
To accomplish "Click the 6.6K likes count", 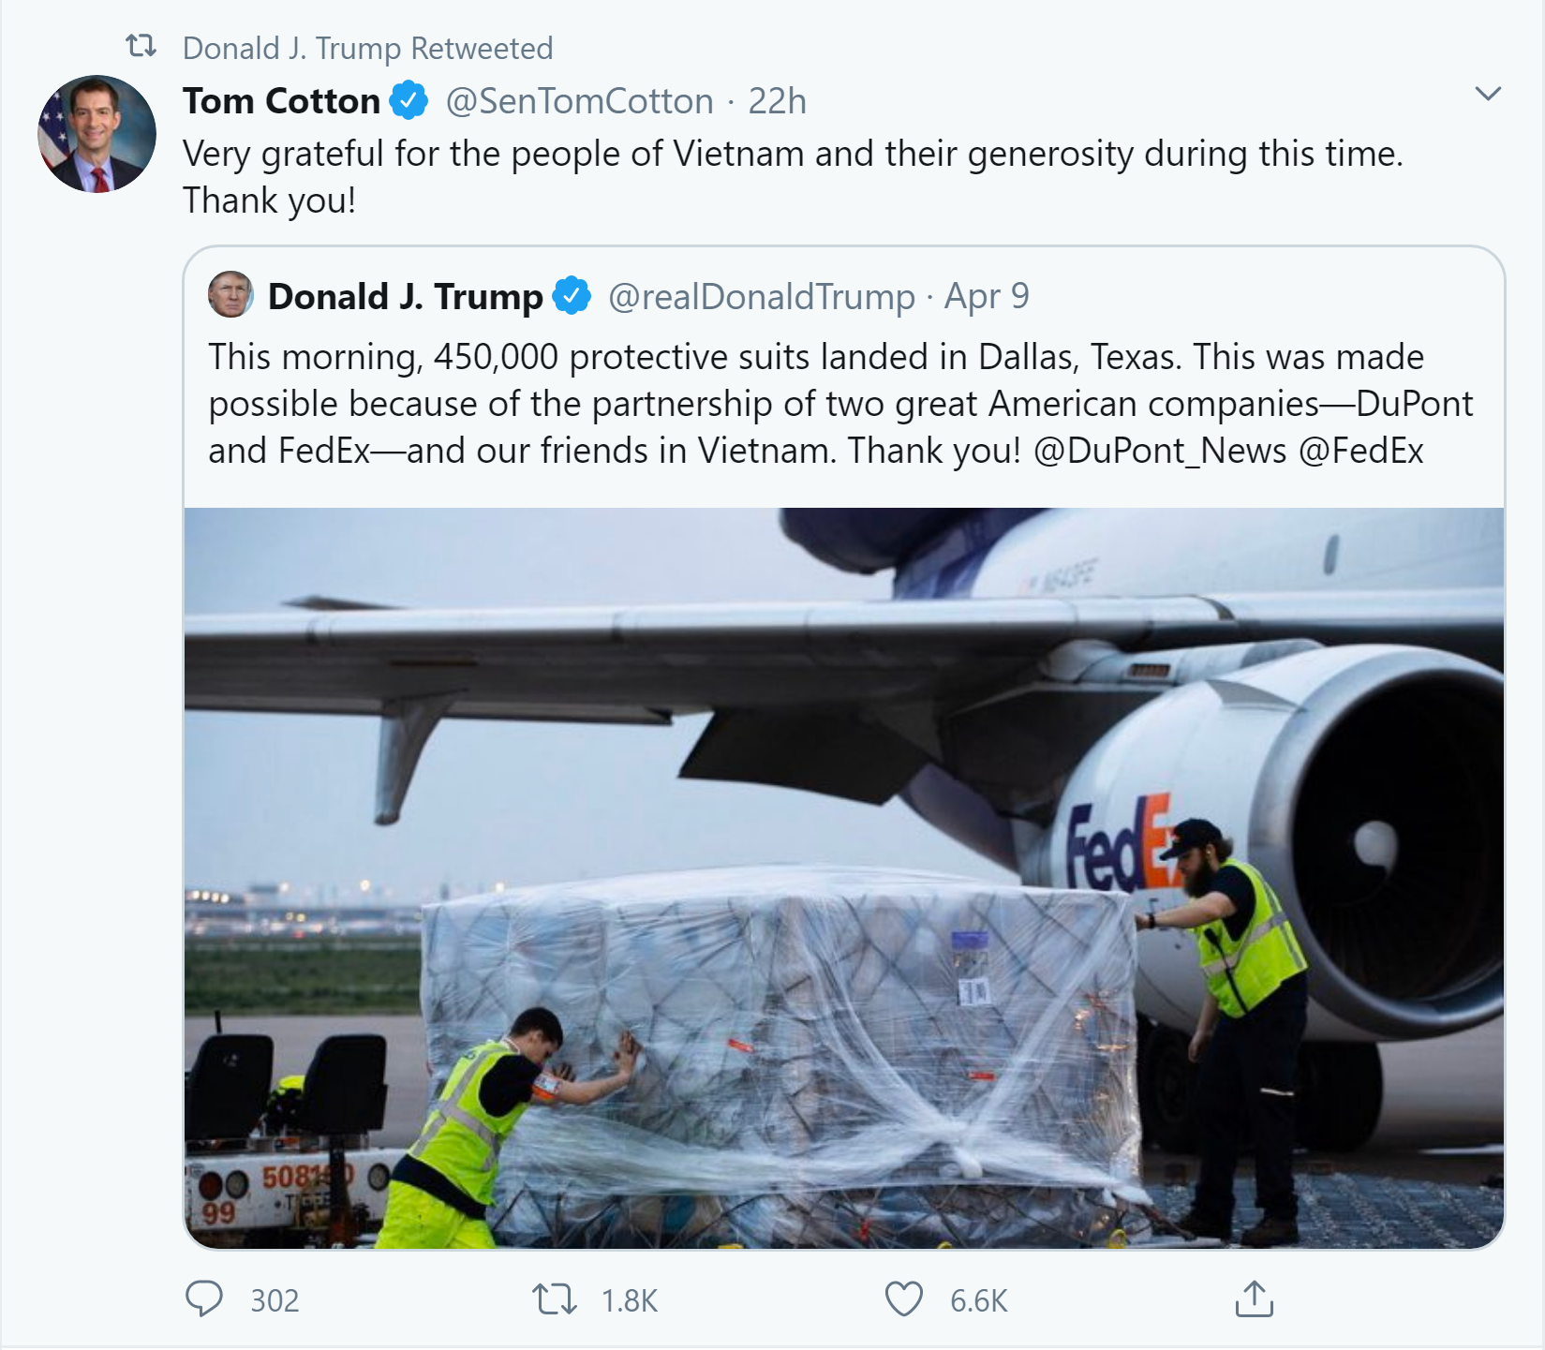I will tap(979, 1300).
